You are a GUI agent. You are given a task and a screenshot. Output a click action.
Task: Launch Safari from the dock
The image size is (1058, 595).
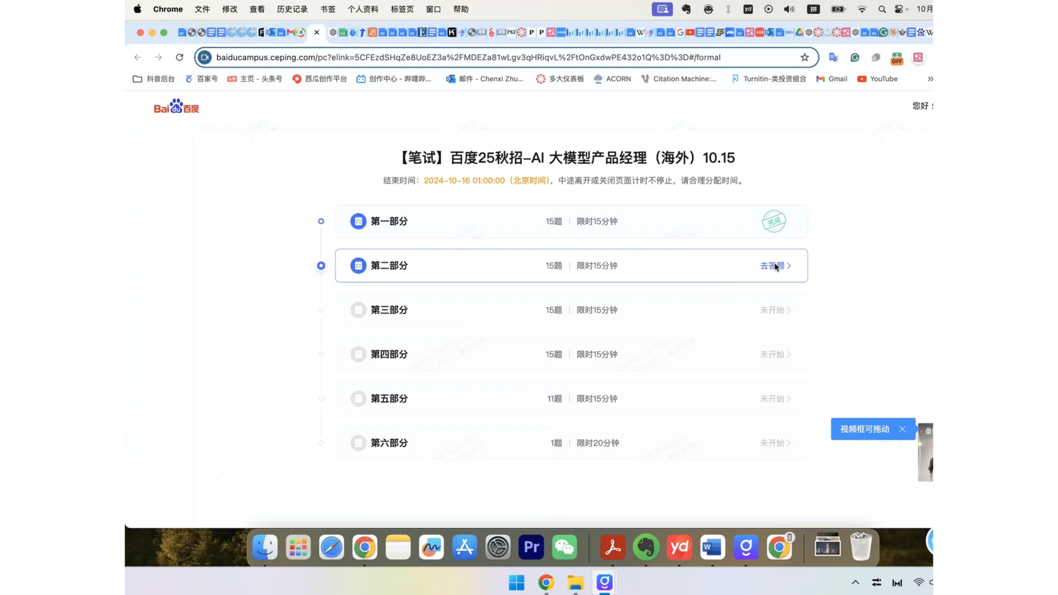[331, 547]
